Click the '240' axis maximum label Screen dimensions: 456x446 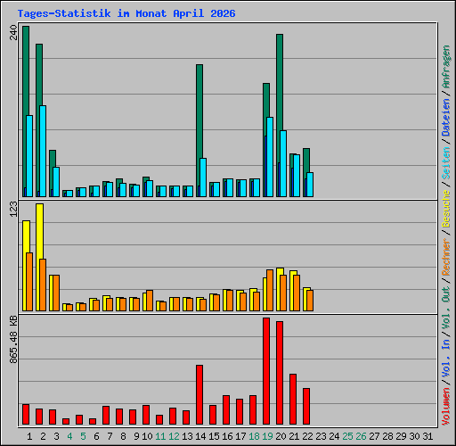point(13,32)
